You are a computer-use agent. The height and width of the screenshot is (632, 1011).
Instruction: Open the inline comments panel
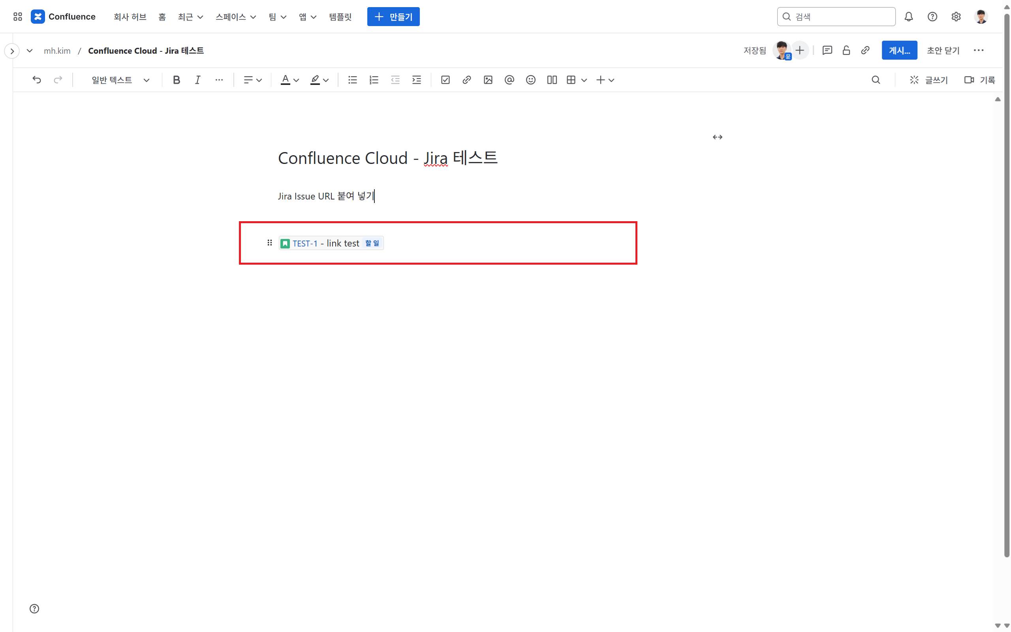827,51
